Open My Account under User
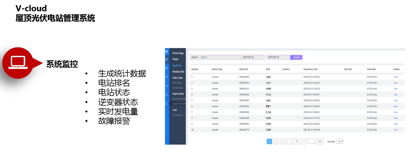 tap(177, 115)
